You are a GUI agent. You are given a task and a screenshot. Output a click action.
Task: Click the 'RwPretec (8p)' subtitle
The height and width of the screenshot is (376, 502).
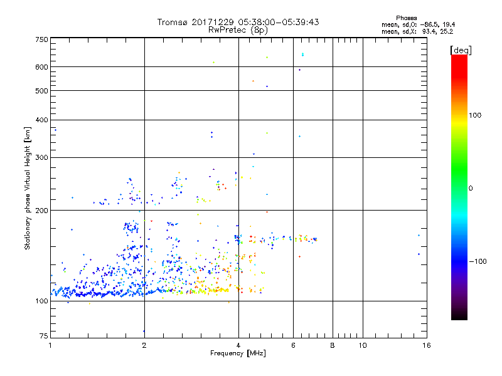click(238, 30)
